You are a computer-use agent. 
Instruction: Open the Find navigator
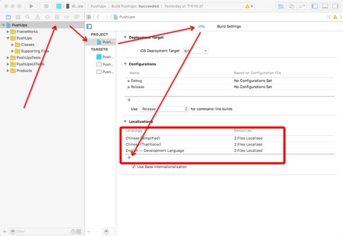pyautogui.click(x=27, y=17)
